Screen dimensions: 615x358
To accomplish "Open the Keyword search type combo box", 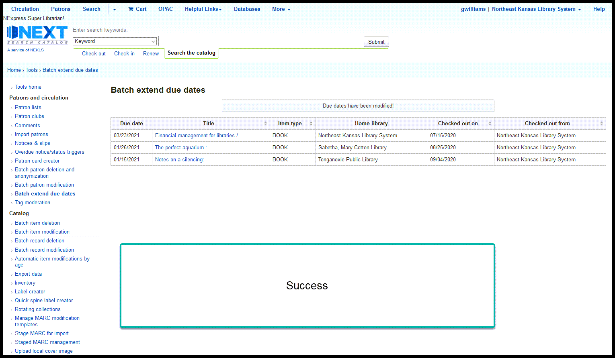I will click(x=115, y=41).
